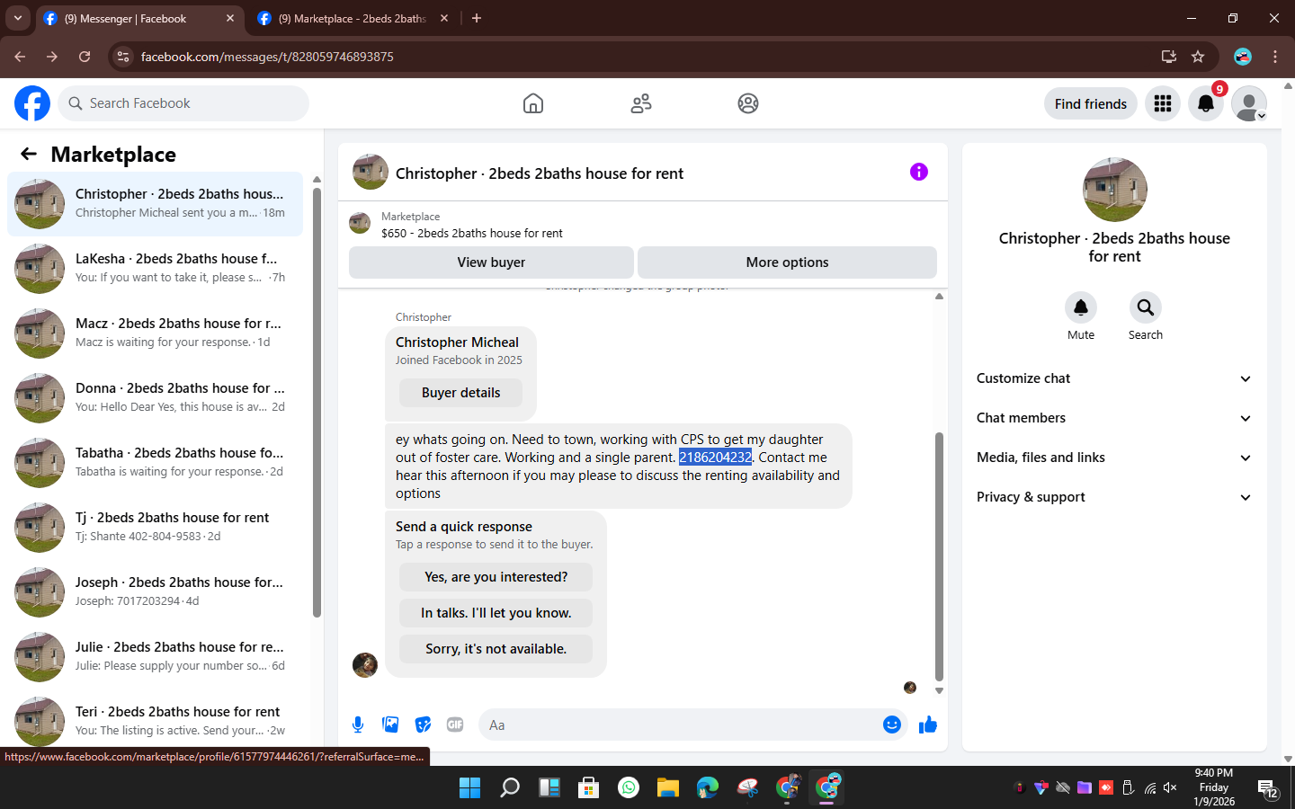Open the Joseph conversation

pos(155,592)
